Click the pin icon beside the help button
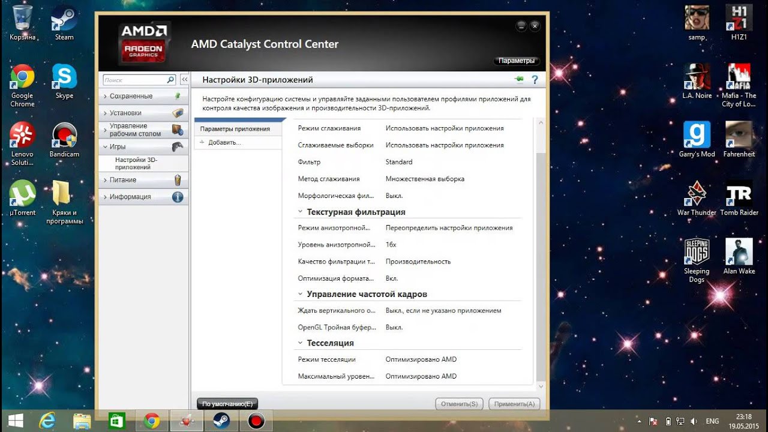 point(519,79)
